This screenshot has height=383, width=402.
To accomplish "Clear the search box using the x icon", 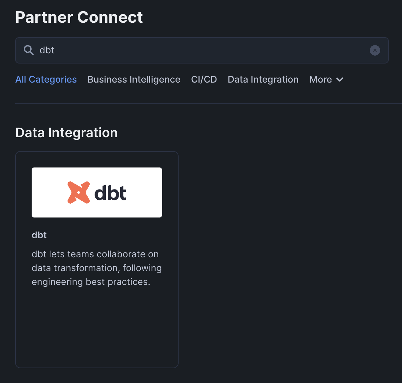I will (375, 50).
